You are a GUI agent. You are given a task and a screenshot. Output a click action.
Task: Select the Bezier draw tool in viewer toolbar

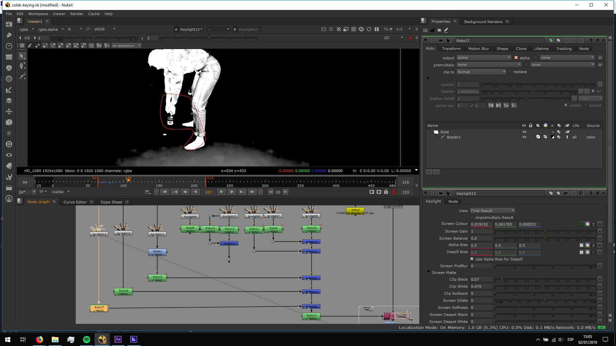click(x=22, y=66)
